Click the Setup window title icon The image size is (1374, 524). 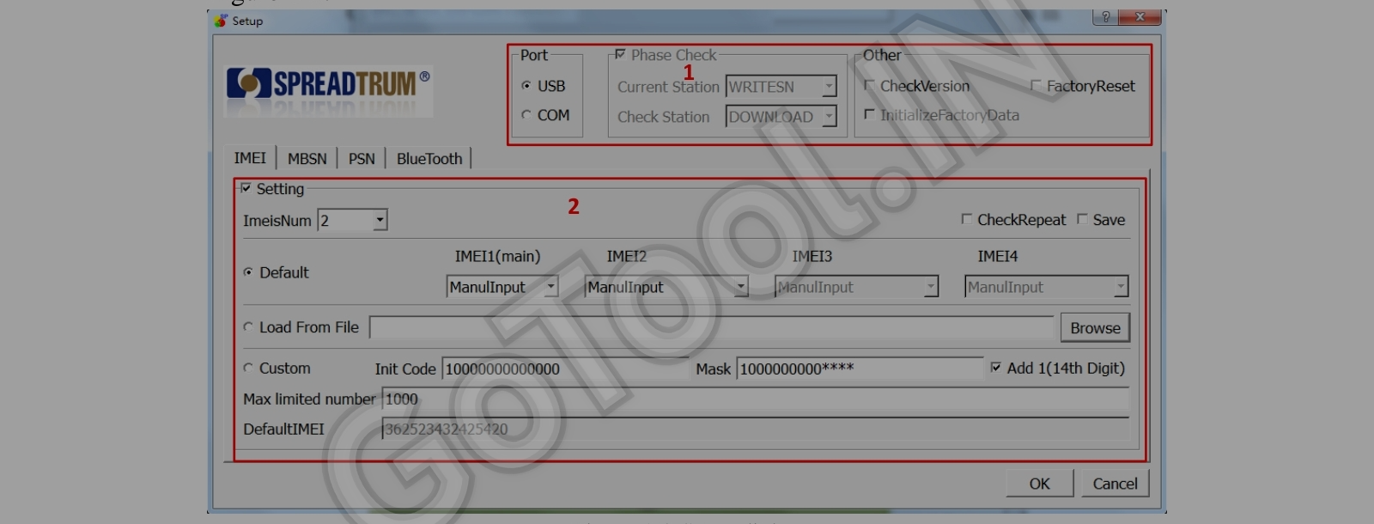(221, 21)
